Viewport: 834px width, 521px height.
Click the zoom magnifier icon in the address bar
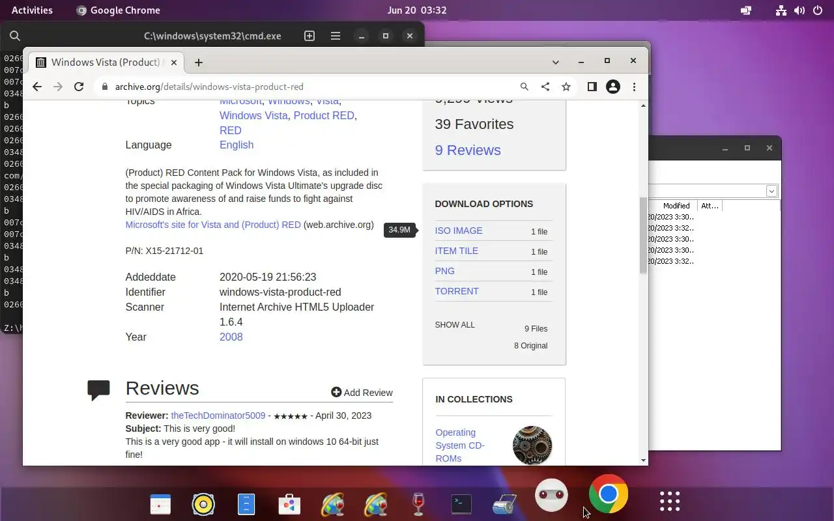point(525,87)
